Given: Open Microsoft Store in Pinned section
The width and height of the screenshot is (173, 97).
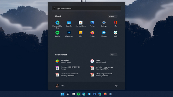Looking at the screenshot, I should tap(81, 24).
